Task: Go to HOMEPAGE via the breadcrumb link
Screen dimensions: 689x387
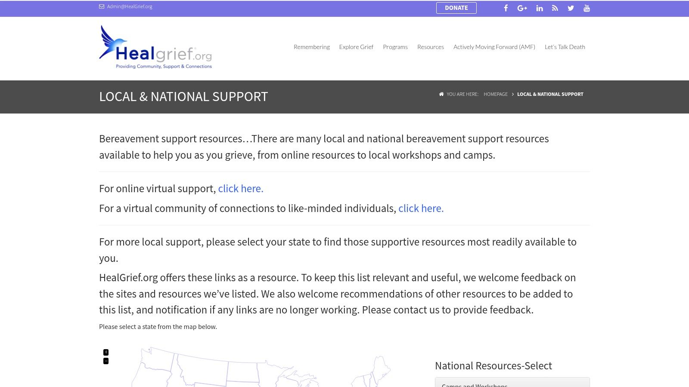Action: pos(496,94)
